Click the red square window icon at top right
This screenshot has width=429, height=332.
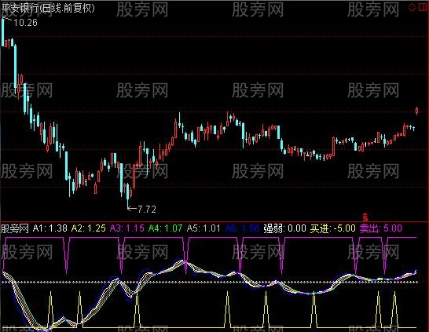[x=423, y=8]
